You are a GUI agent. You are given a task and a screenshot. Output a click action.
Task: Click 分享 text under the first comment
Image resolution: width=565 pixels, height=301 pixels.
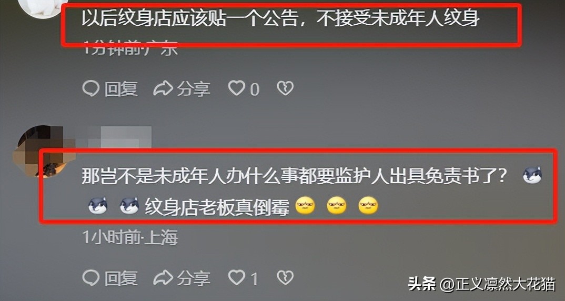194,89
